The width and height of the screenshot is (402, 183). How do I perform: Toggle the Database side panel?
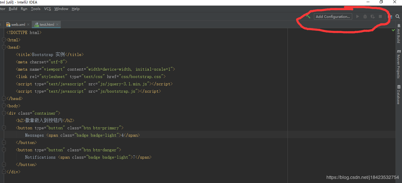point(398,94)
